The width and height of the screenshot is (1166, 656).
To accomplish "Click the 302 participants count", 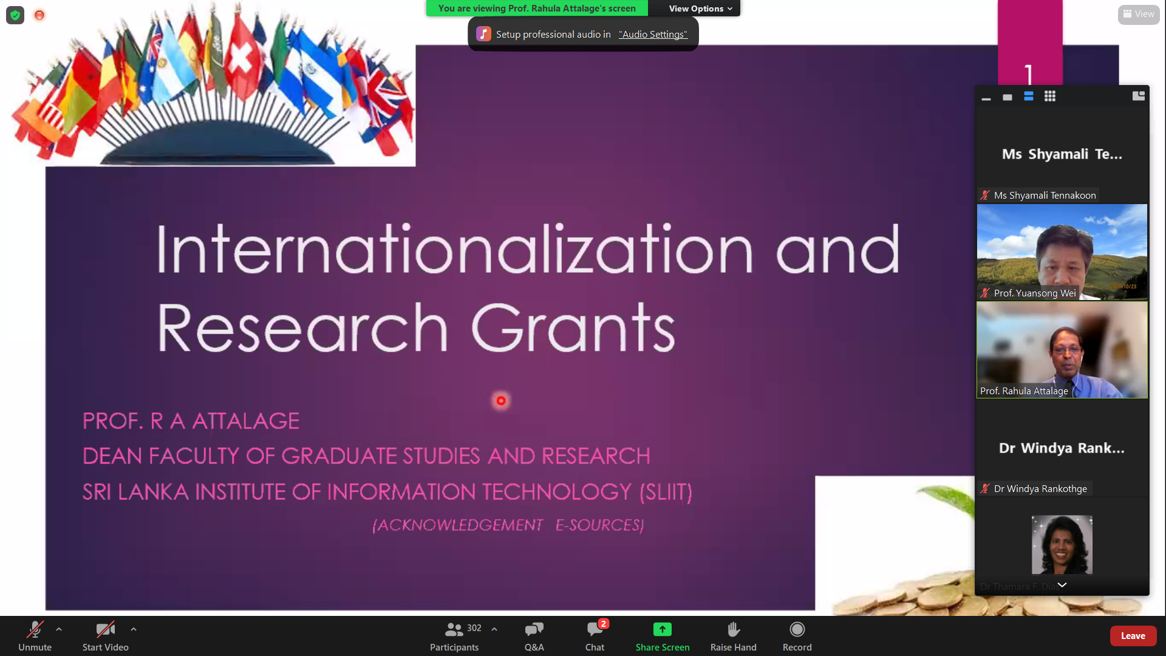I will click(474, 628).
